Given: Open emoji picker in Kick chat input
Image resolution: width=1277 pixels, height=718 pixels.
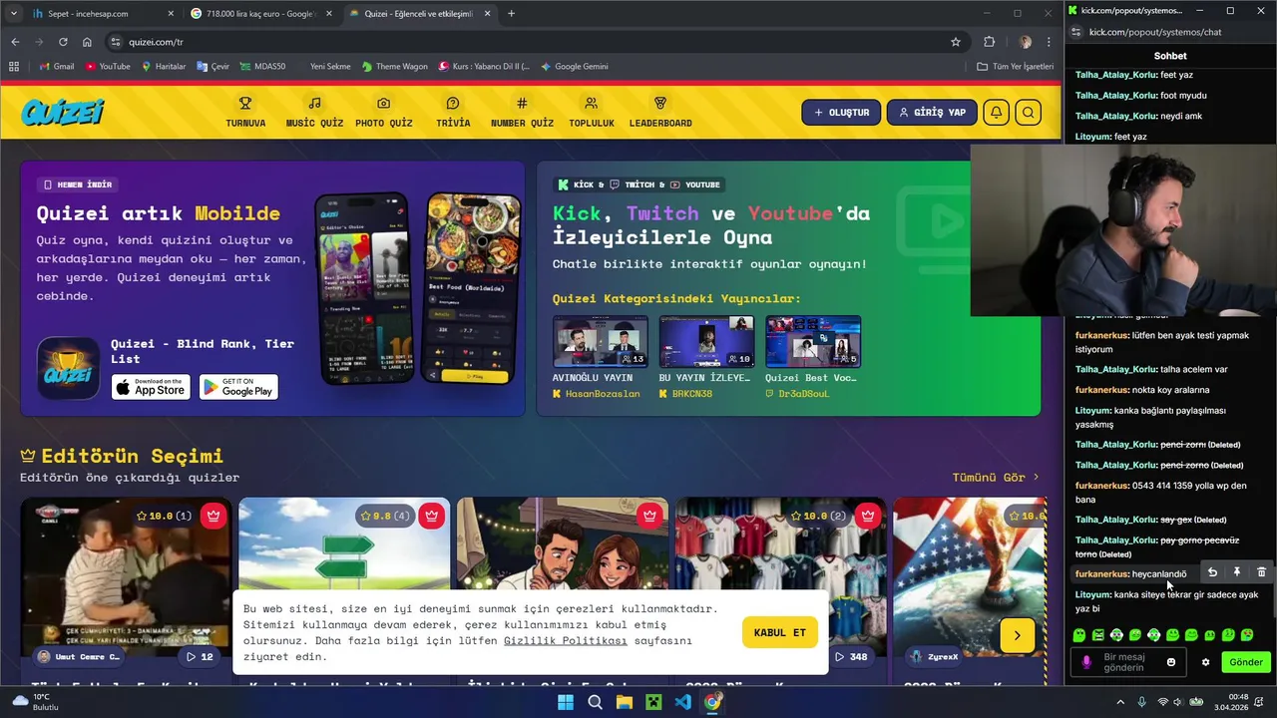Looking at the screenshot, I should [1171, 662].
